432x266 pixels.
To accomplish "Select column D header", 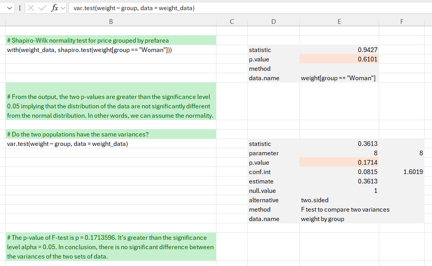I will [273, 22].
